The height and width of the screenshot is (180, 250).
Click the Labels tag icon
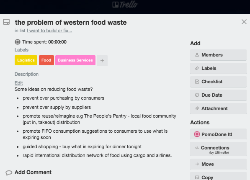tap(197, 68)
